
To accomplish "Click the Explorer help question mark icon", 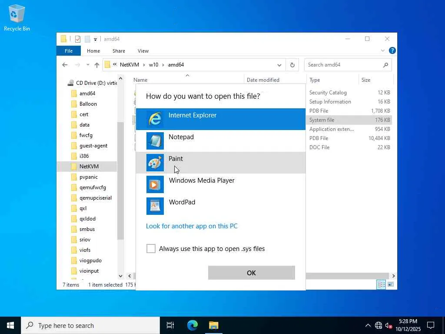I will click(x=392, y=50).
